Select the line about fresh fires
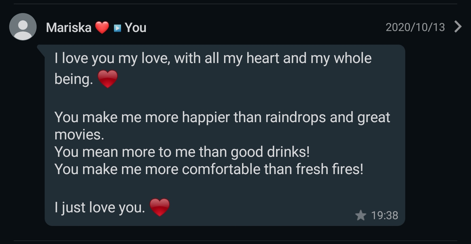471x244 pixels. (x=209, y=169)
